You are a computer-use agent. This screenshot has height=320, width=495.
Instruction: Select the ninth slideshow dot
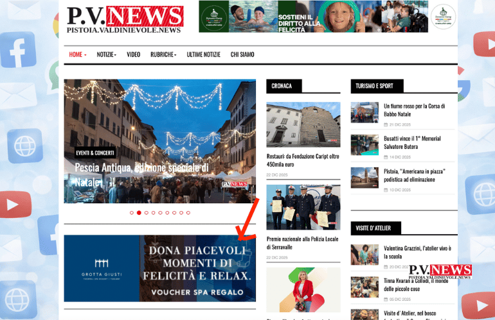point(188,213)
